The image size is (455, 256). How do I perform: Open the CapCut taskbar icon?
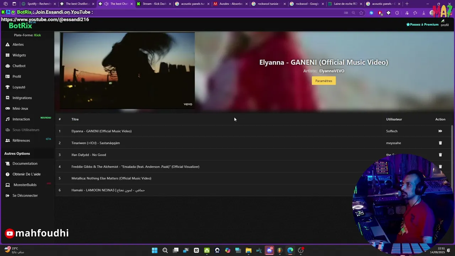click(x=196, y=250)
